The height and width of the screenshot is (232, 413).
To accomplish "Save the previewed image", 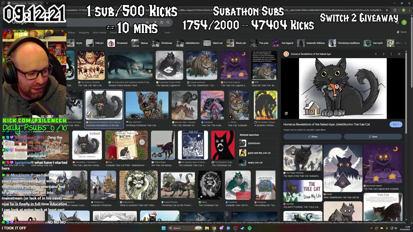I will pos(373,137).
